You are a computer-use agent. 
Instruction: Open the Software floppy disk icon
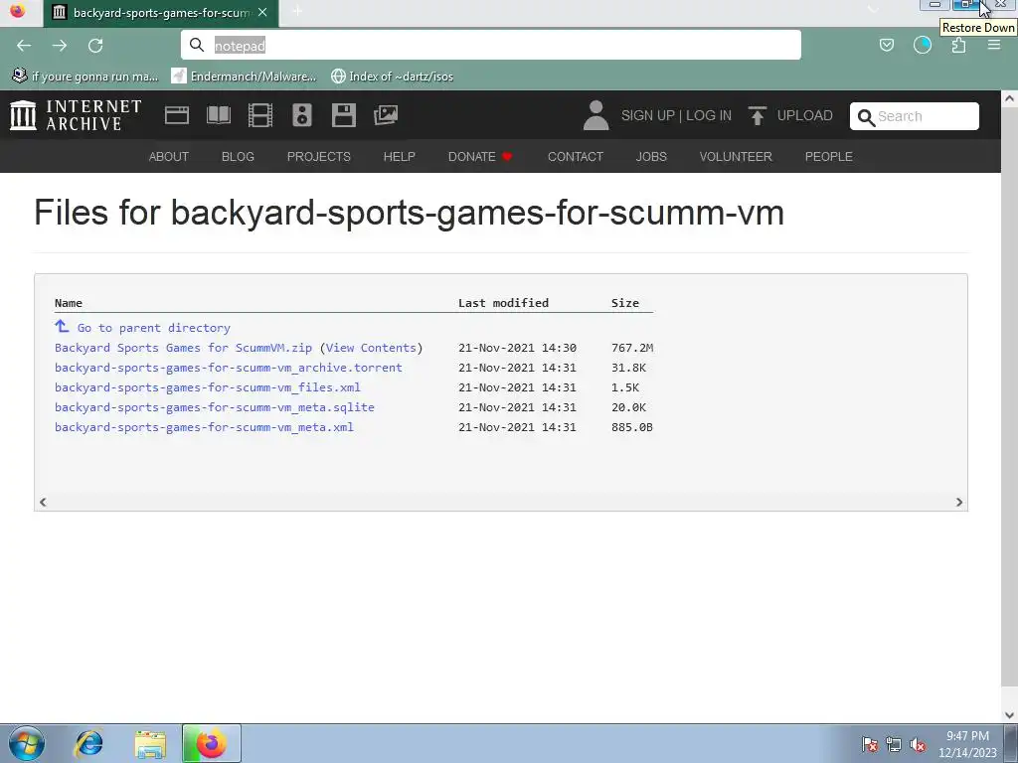(x=343, y=115)
